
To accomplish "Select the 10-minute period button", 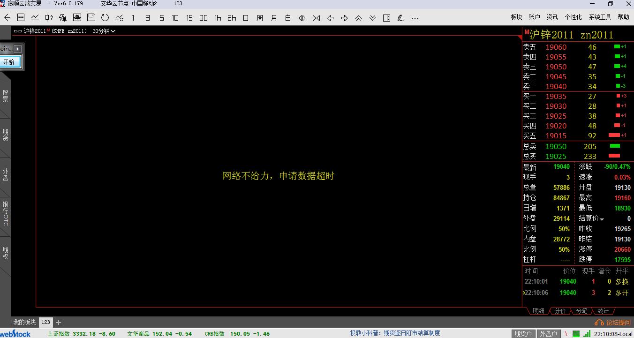I will (x=175, y=18).
